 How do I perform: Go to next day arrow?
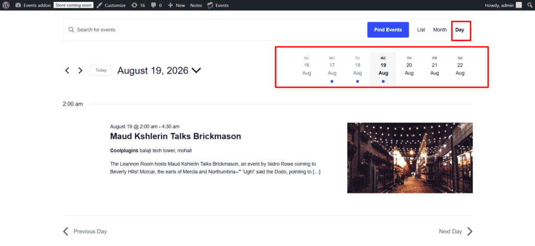(80, 71)
